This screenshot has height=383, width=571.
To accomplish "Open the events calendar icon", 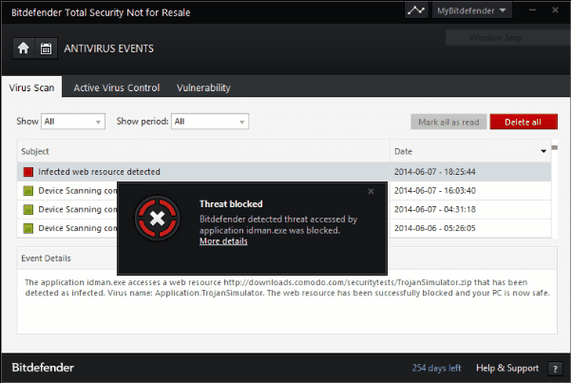I will click(x=46, y=48).
